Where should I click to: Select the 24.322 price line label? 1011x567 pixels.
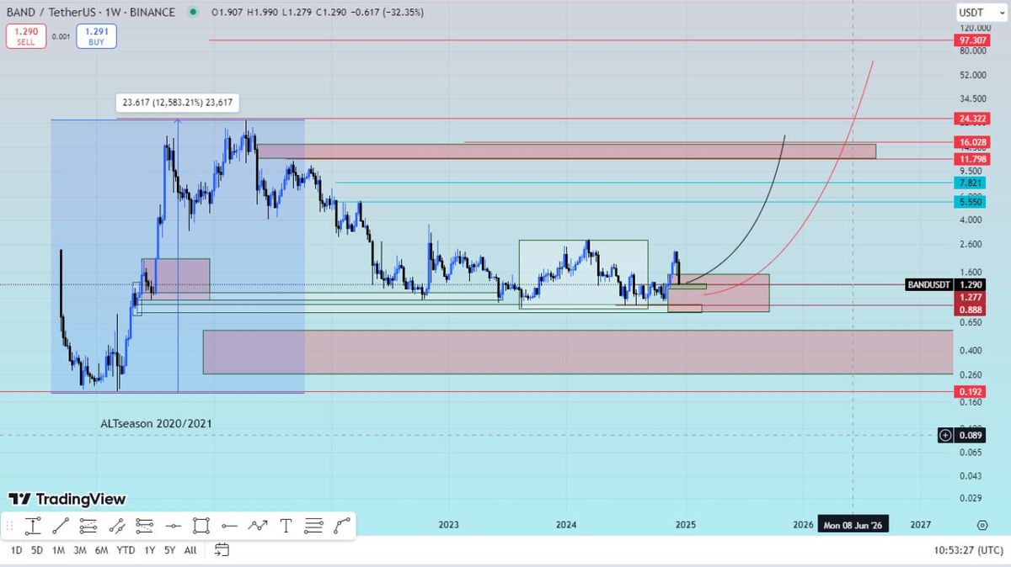pyautogui.click(x=972, y=119)
